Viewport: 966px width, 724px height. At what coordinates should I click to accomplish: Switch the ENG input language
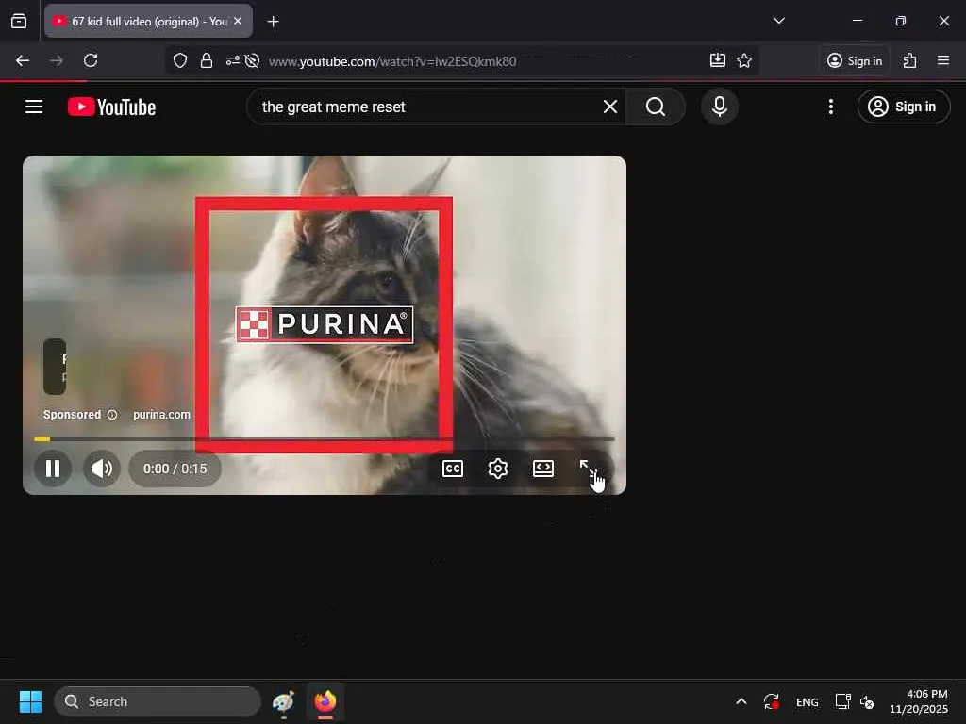coord(808,701)
